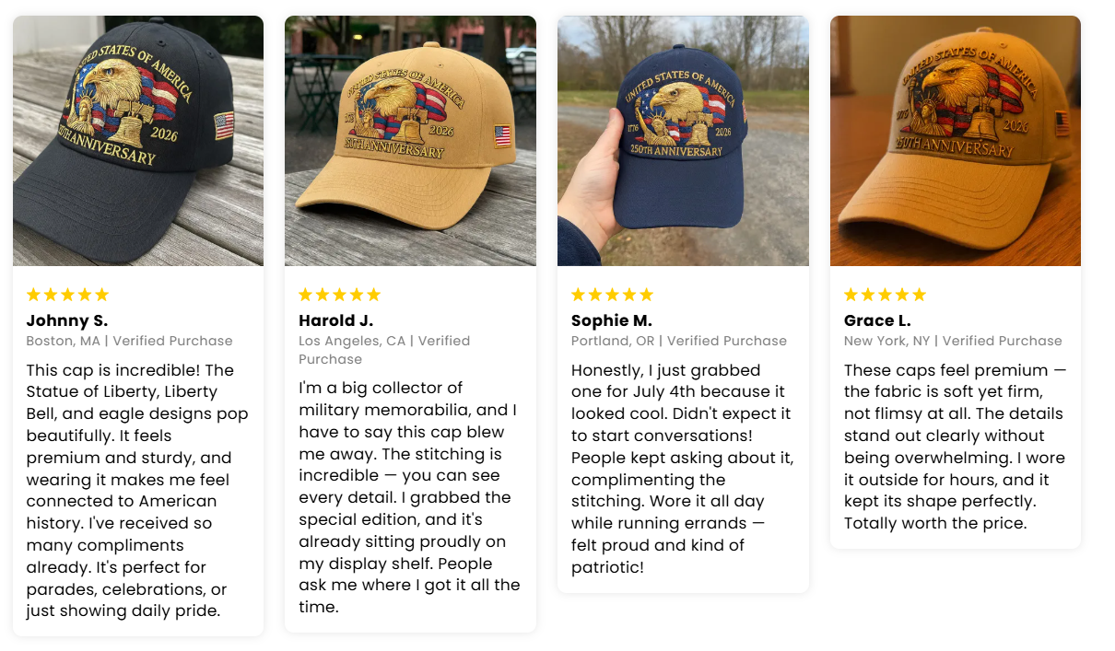Open Harold J.'s tan cap photo

point(410,141)
